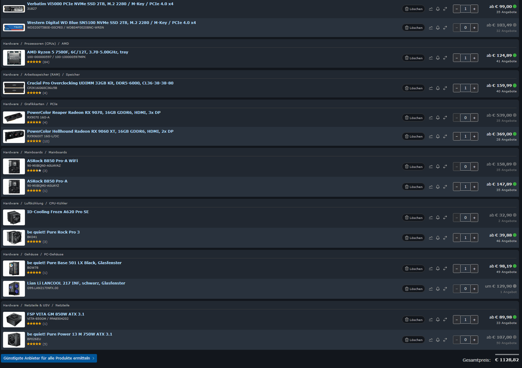Open the AMD Ryzen 5 7500F product link
The height and width of the screenshot is (368, 522).
[78, 52]
